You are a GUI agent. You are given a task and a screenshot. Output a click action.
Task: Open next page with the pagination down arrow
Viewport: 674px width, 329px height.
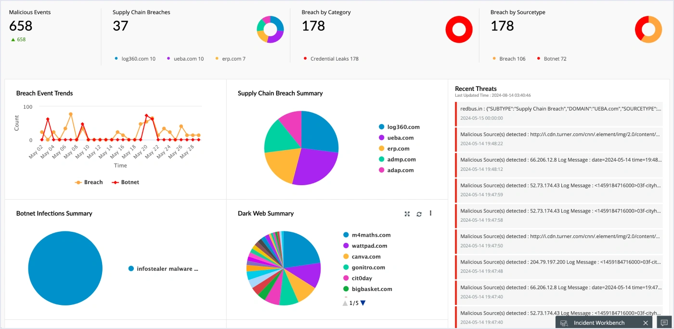pos(363,303)
